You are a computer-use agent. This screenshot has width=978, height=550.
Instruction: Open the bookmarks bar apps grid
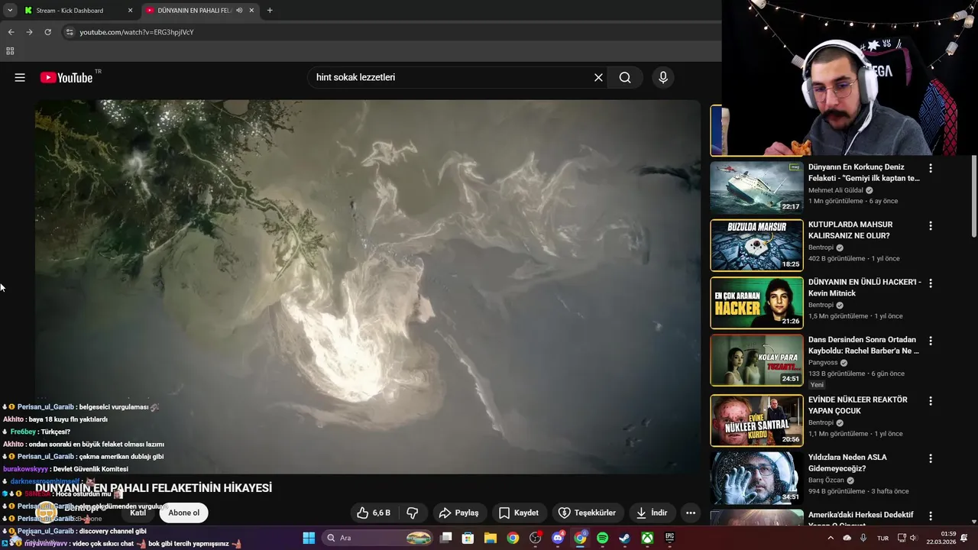(x=10, y=51)
